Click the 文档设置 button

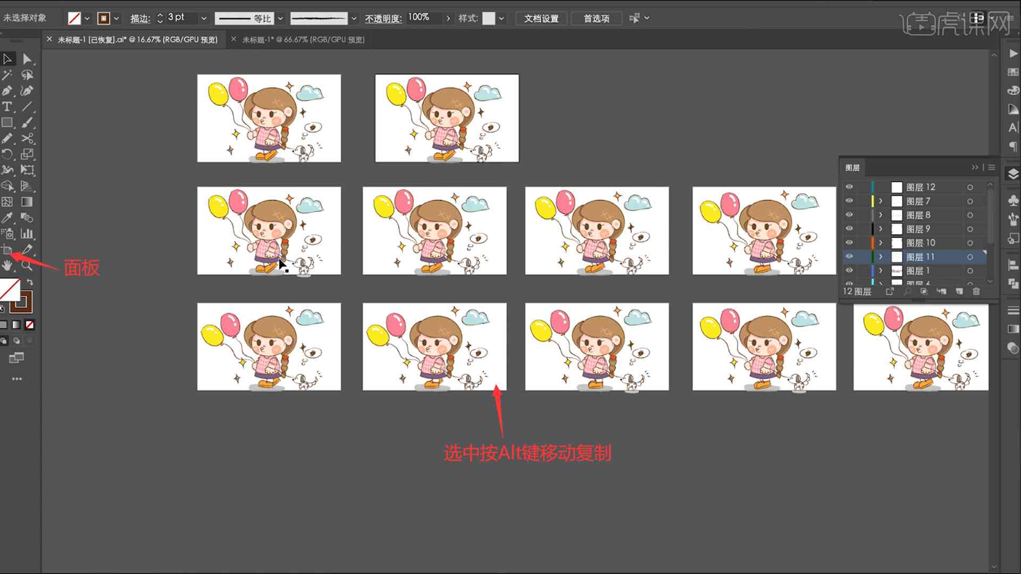pos(541,18)
